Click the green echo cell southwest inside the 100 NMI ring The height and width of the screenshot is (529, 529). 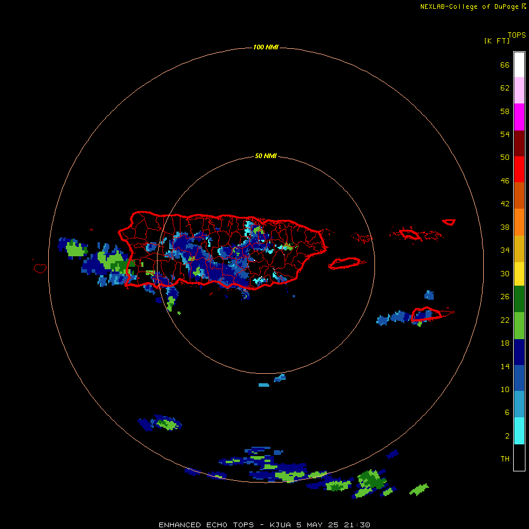[168, 423]
